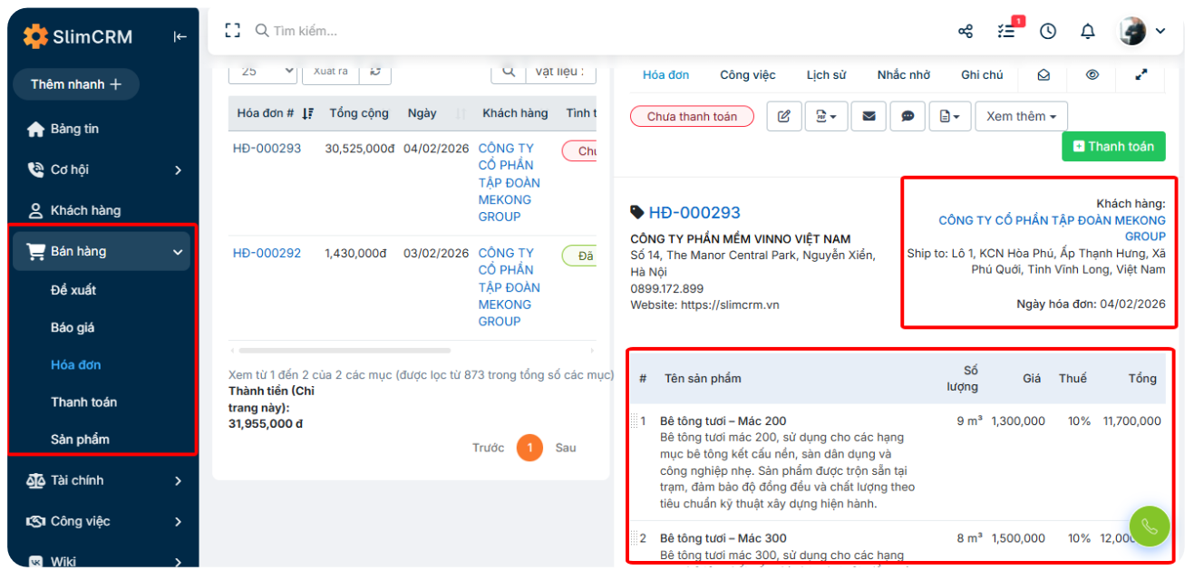Open user avatar profile dropdown
1194x580 pixels.
tap(1141, 31)
